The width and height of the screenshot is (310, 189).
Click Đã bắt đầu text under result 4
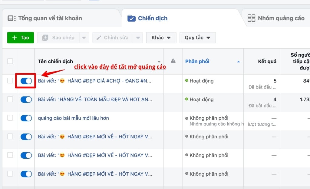click(262, 106)
